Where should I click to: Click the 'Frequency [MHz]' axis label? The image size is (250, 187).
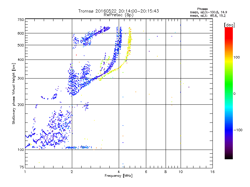coord(118,176)
